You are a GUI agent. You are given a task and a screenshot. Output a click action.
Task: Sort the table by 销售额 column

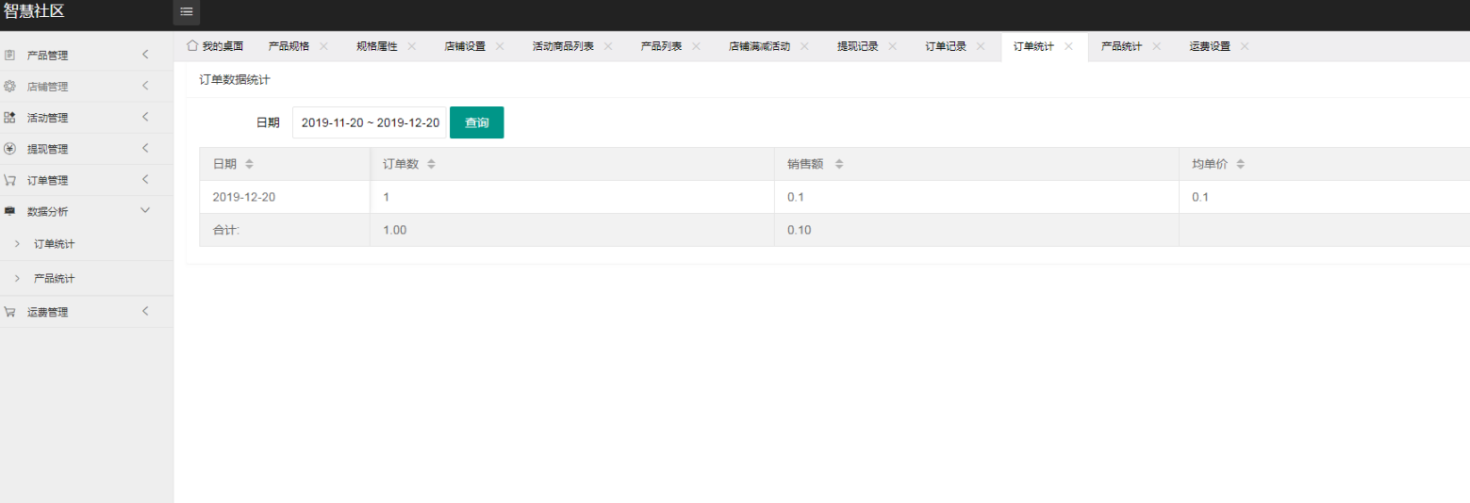coord(838,164)
